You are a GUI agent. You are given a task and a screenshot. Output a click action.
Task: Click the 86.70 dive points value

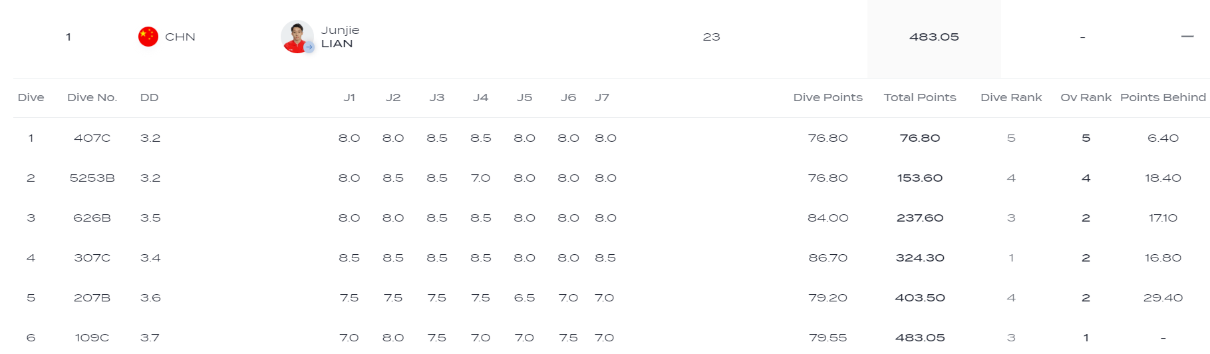[x=828, y=258]
